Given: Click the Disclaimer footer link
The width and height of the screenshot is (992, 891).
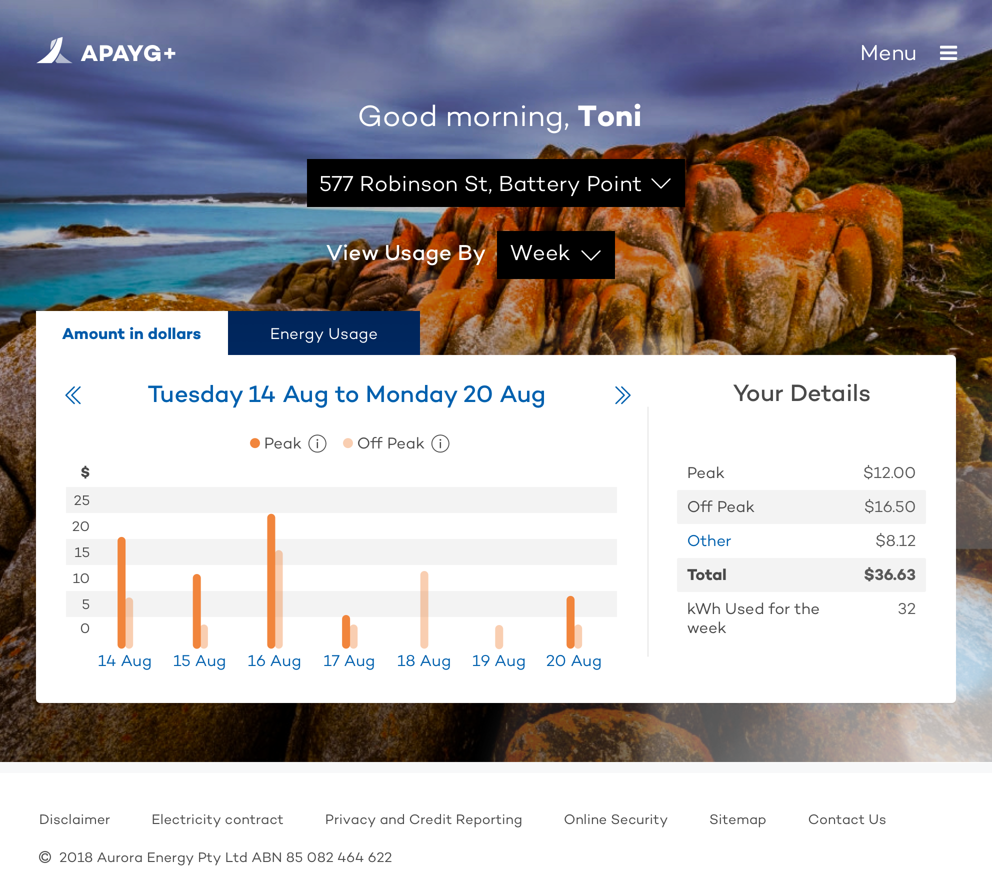Looking at the screenshot, I should pyautogui.click(x=76, y=819).
